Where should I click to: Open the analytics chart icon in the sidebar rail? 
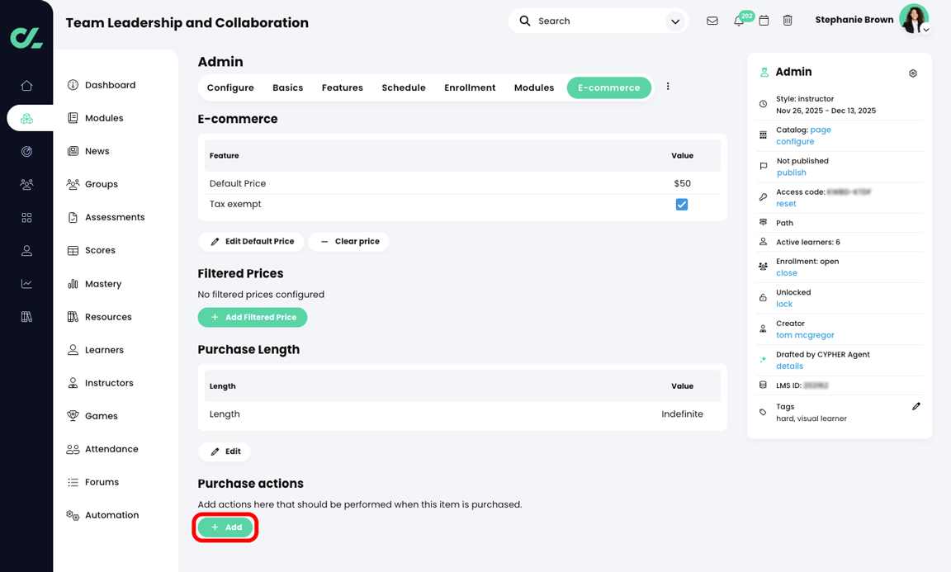tap(26, 283)
